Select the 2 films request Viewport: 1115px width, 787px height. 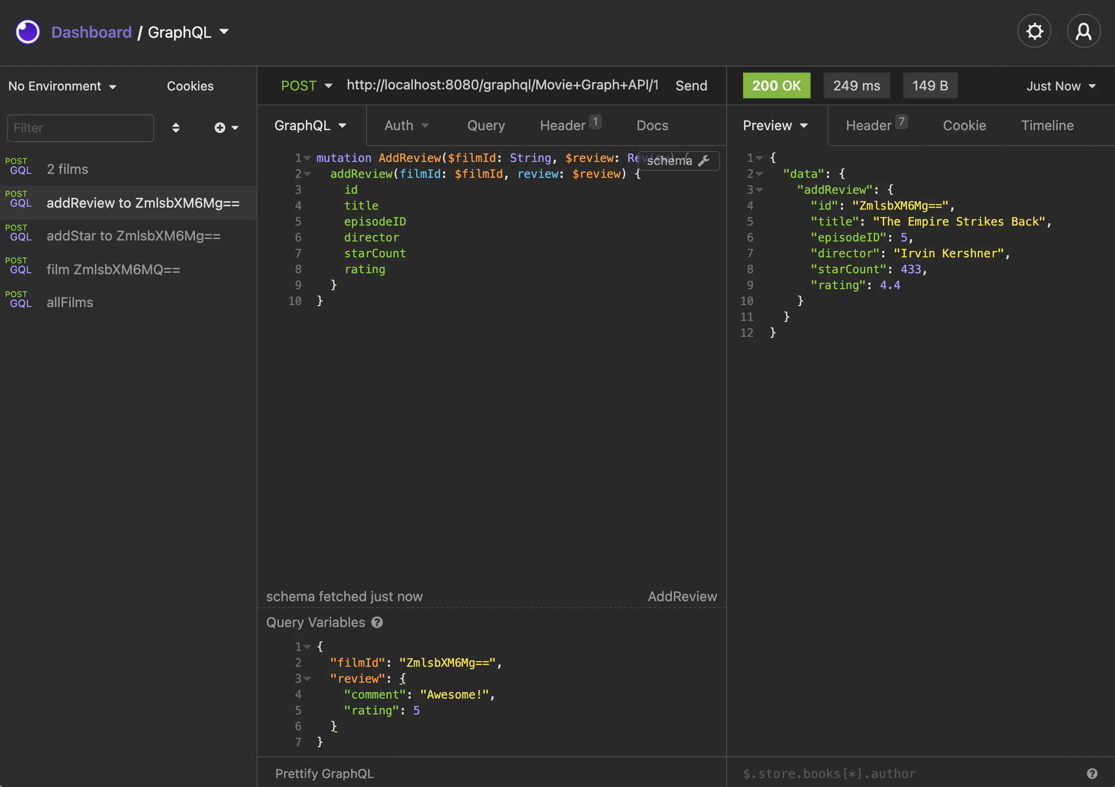coord(128,169)
